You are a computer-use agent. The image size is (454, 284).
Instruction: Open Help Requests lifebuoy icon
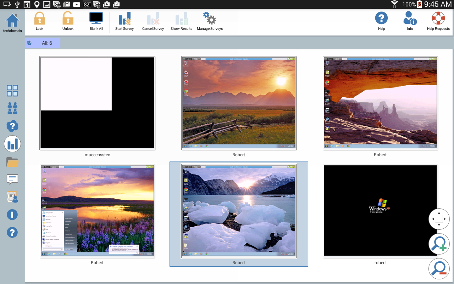438,18
